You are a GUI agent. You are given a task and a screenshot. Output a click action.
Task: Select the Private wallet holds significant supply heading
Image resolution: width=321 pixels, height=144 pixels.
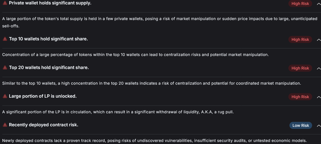tap(50, 3)
